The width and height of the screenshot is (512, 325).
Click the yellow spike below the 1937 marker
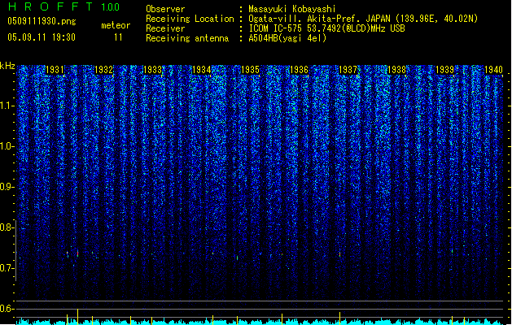[x=340, y=318]
